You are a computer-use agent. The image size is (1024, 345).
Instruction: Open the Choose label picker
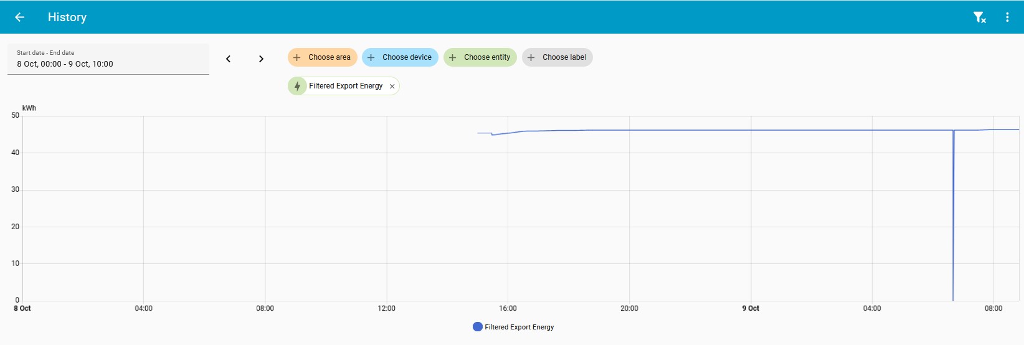(x=557, y=57)
